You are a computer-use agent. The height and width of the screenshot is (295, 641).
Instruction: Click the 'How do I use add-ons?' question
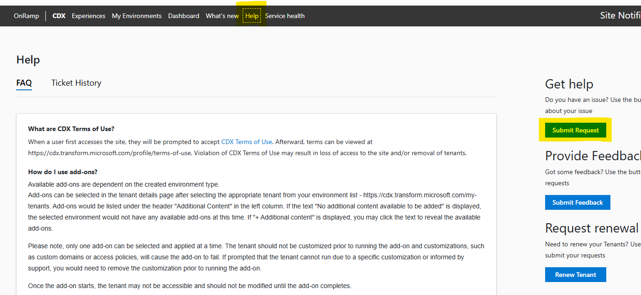tap(63, 172)
